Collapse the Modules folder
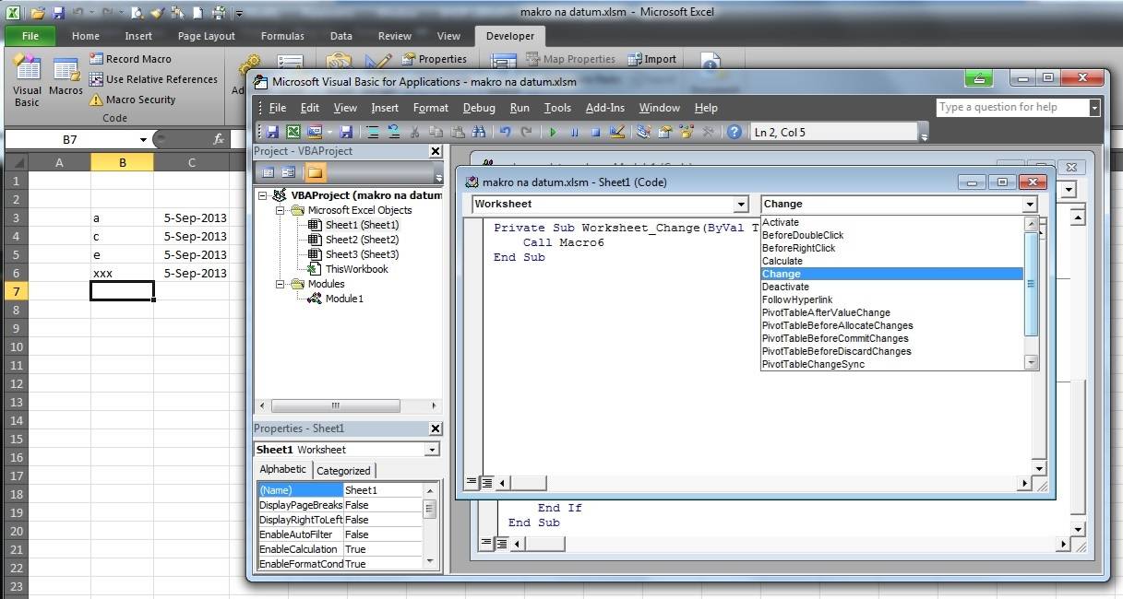 (x=281, y=284)
